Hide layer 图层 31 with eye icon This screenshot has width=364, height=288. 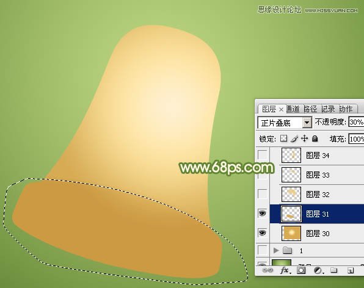[263, 213]
